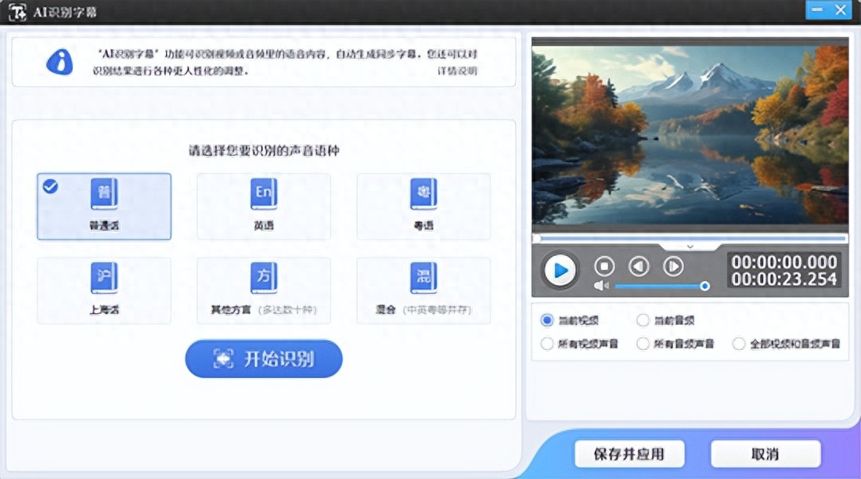Pick the 粤语 Cantonese language icon
The width and height of the screenshot is (861, 479).
[423, 194]
